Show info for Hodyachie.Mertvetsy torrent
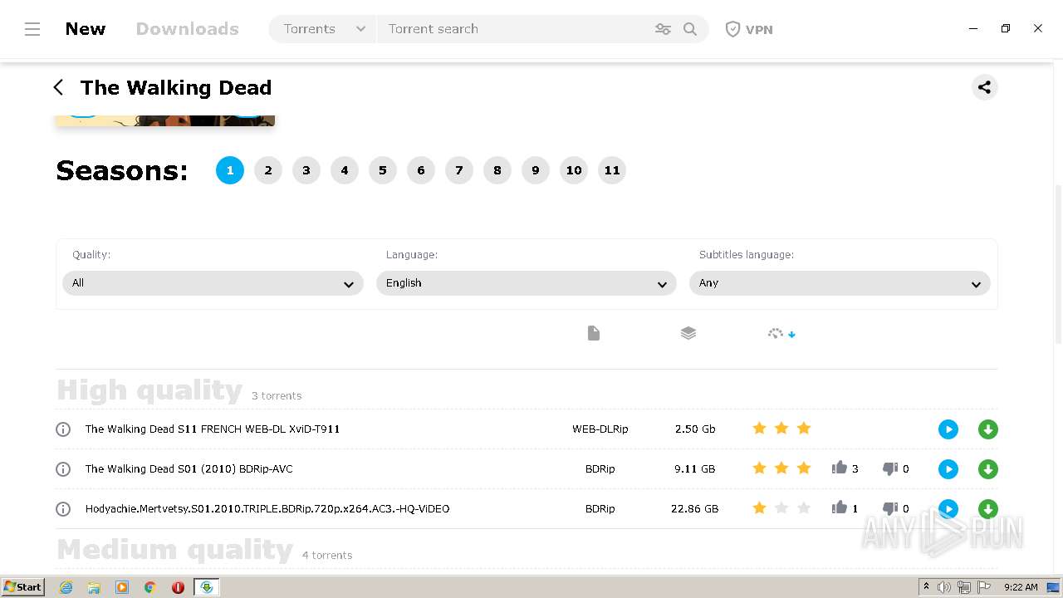1063x598 pixels. [x=63, y=509]
